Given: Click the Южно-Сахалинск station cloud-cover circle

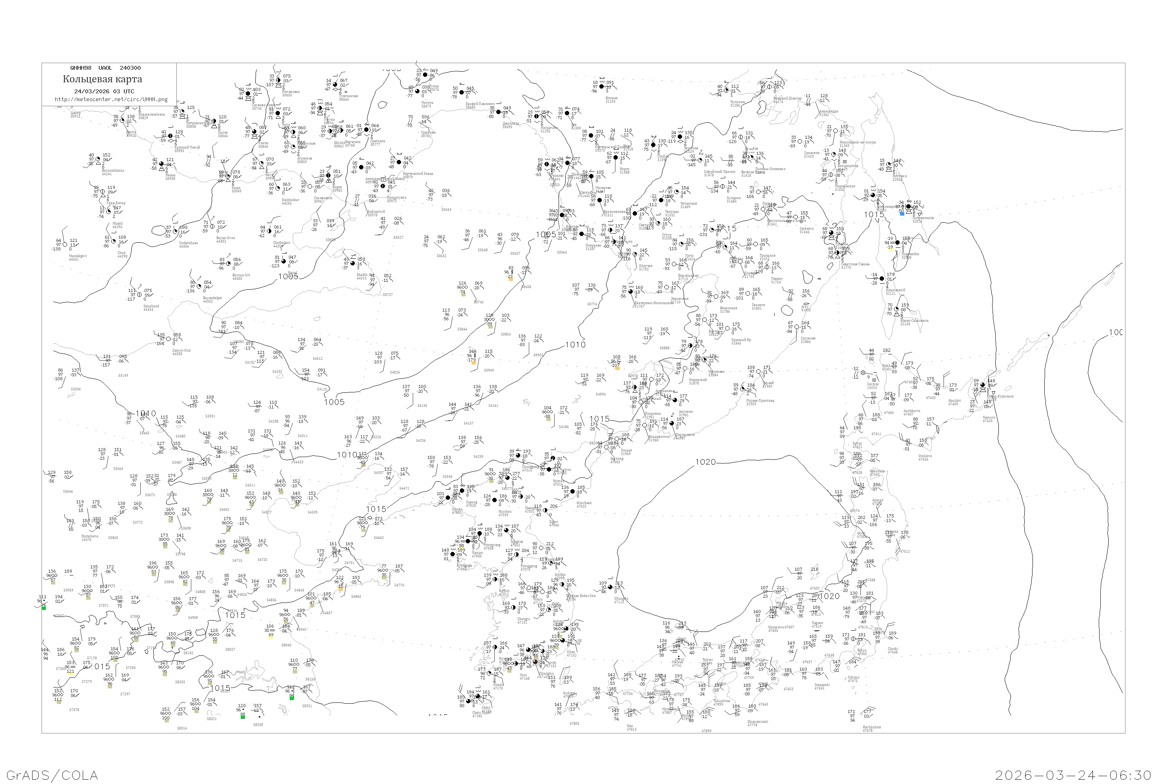Looking at the screenshot, I should [896, 310].
